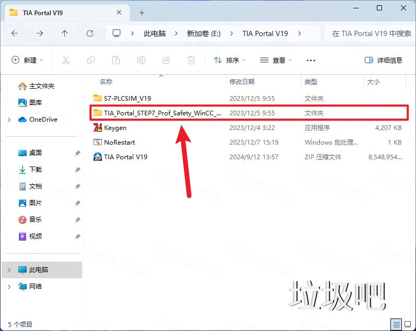Click the computer icon in address bar

coord(117,33)
